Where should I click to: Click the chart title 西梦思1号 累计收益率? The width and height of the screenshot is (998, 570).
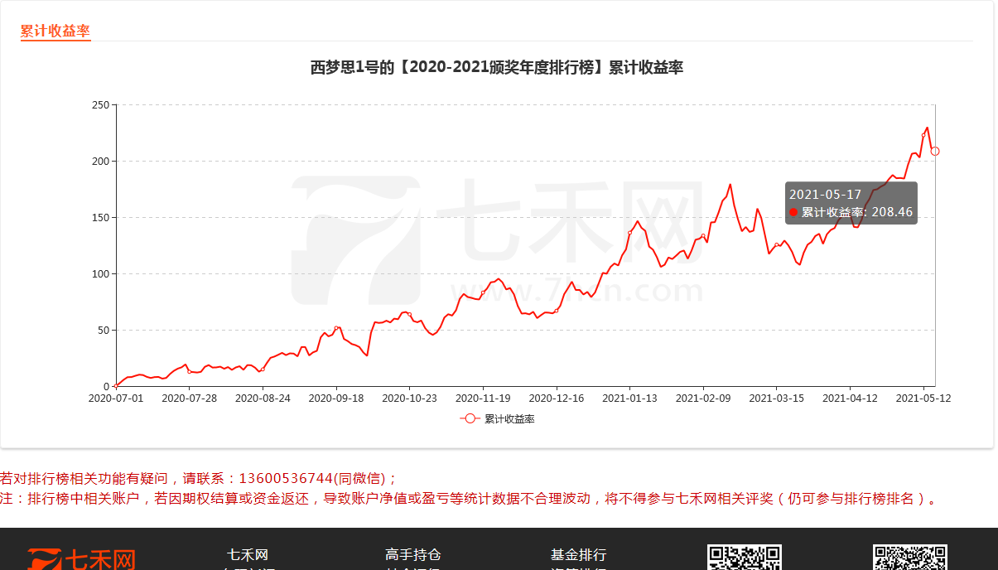(x=496, y=68)
